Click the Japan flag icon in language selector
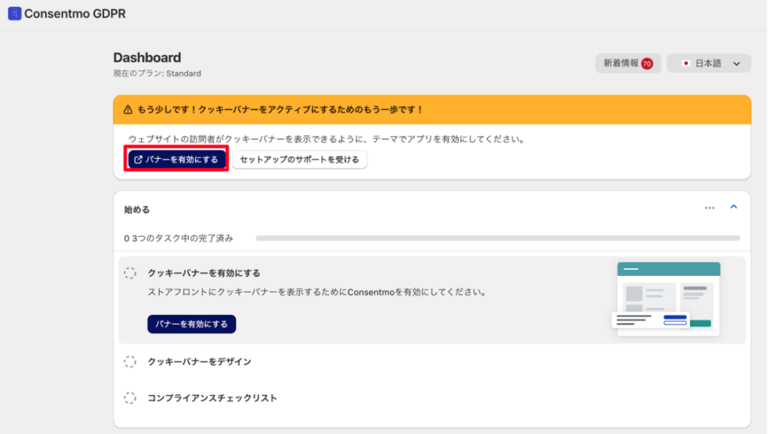 685,64
